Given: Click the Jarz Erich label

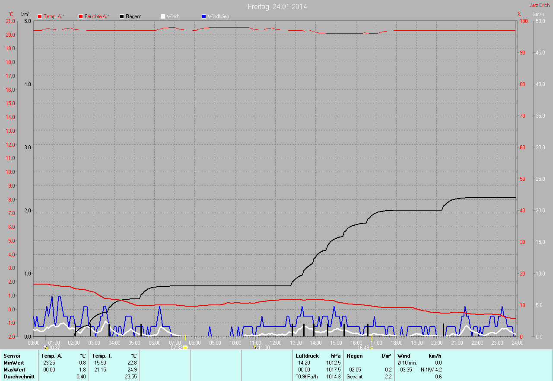Looking at the screenshot, I should [539, 5].
